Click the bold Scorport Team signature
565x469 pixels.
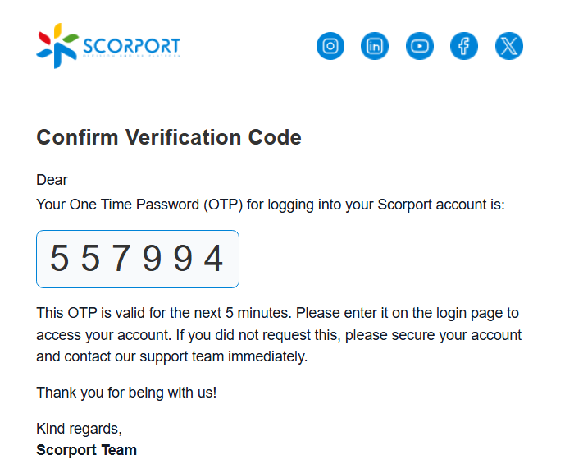86,449
